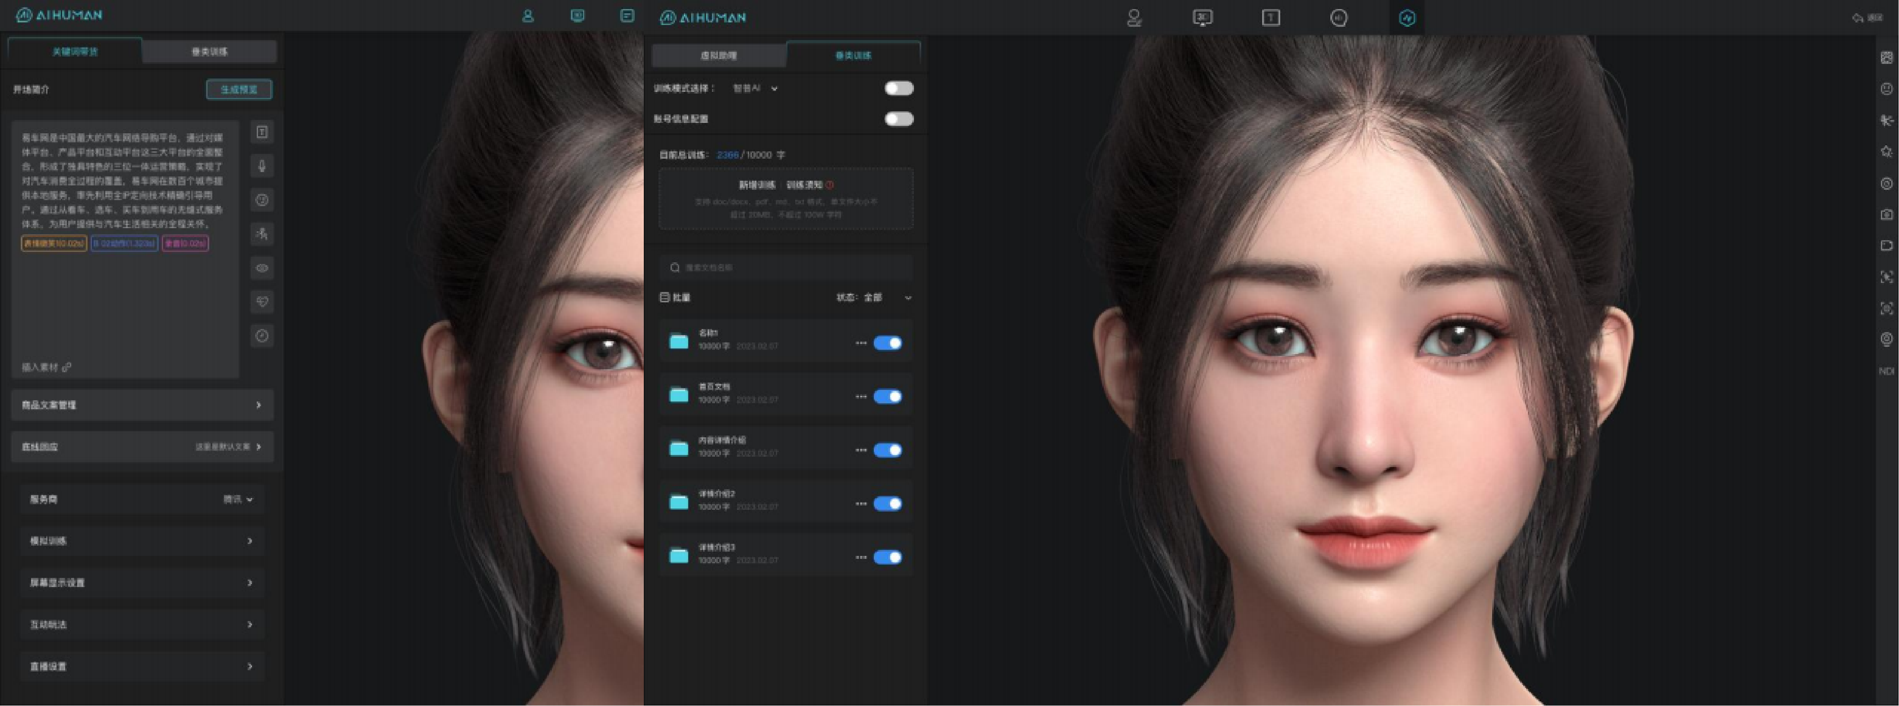Select the active first tab in the left window
This screenshot has height=706, width=1899.
point(75,52)
